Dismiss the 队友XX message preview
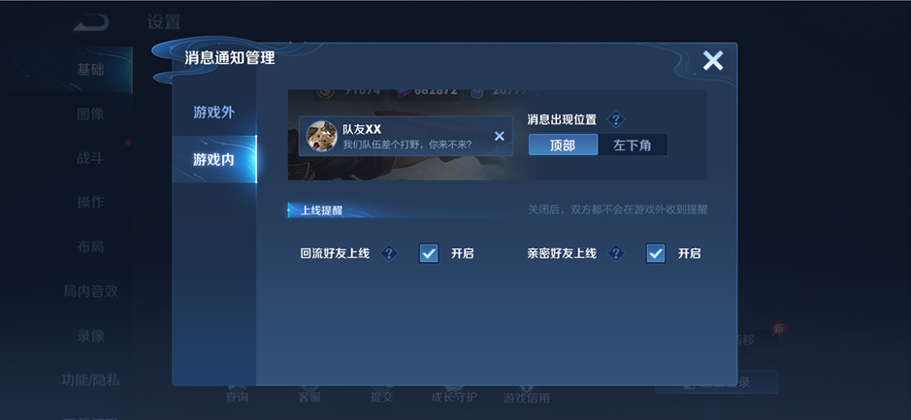Image resolution: width=911 pixels, height=420 pixels. coord(499,136)
